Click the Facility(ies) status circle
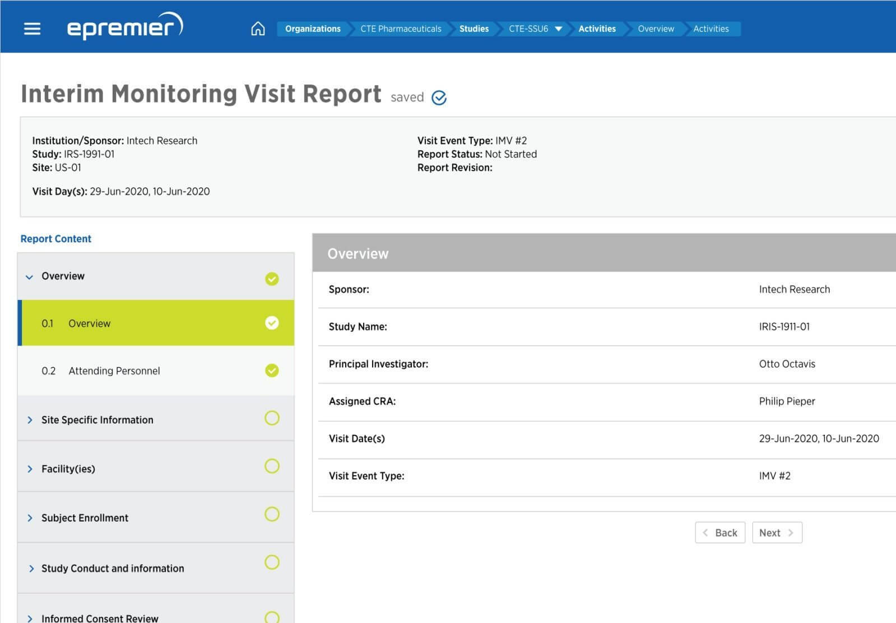This screenshot has width=896, height=623. click(x=272, y=466)
